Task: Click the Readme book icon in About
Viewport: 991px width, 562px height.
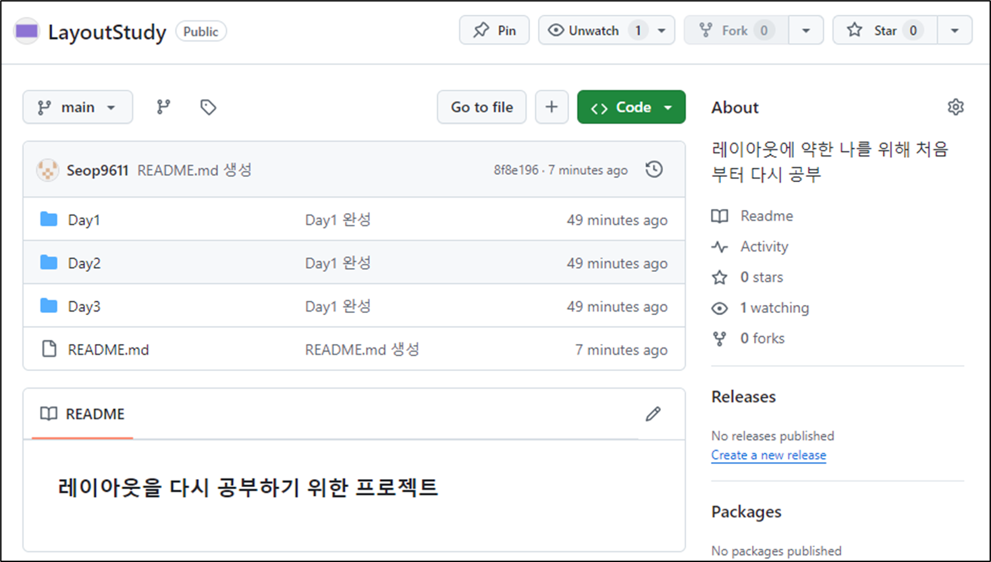Action: point(720,216)
